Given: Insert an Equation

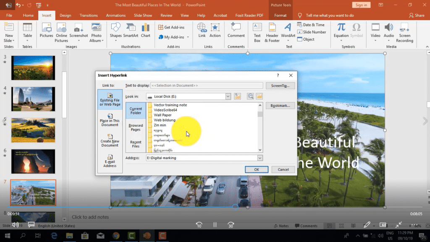Looking at the screenshot, I should (341, 33).
